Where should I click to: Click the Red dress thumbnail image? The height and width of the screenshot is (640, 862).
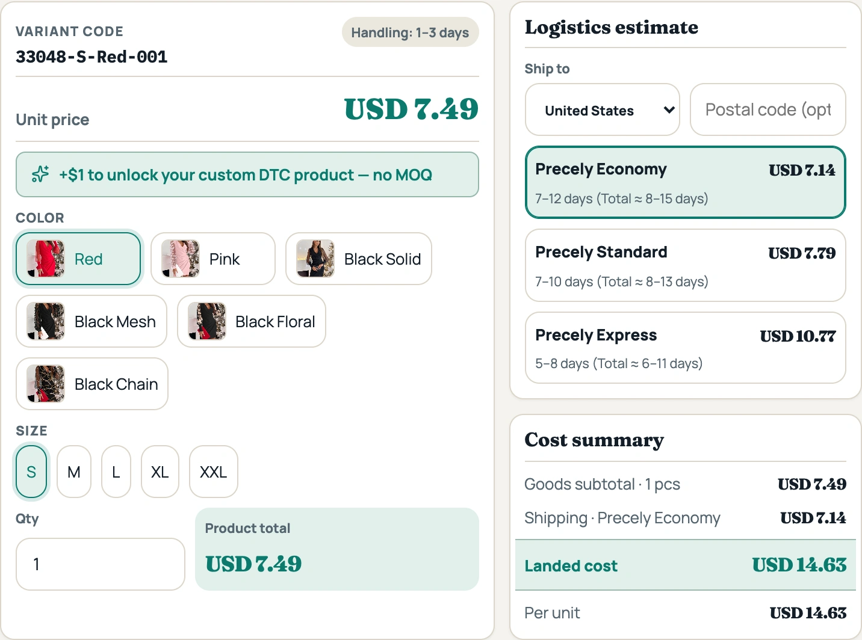[x=46, y=259]
